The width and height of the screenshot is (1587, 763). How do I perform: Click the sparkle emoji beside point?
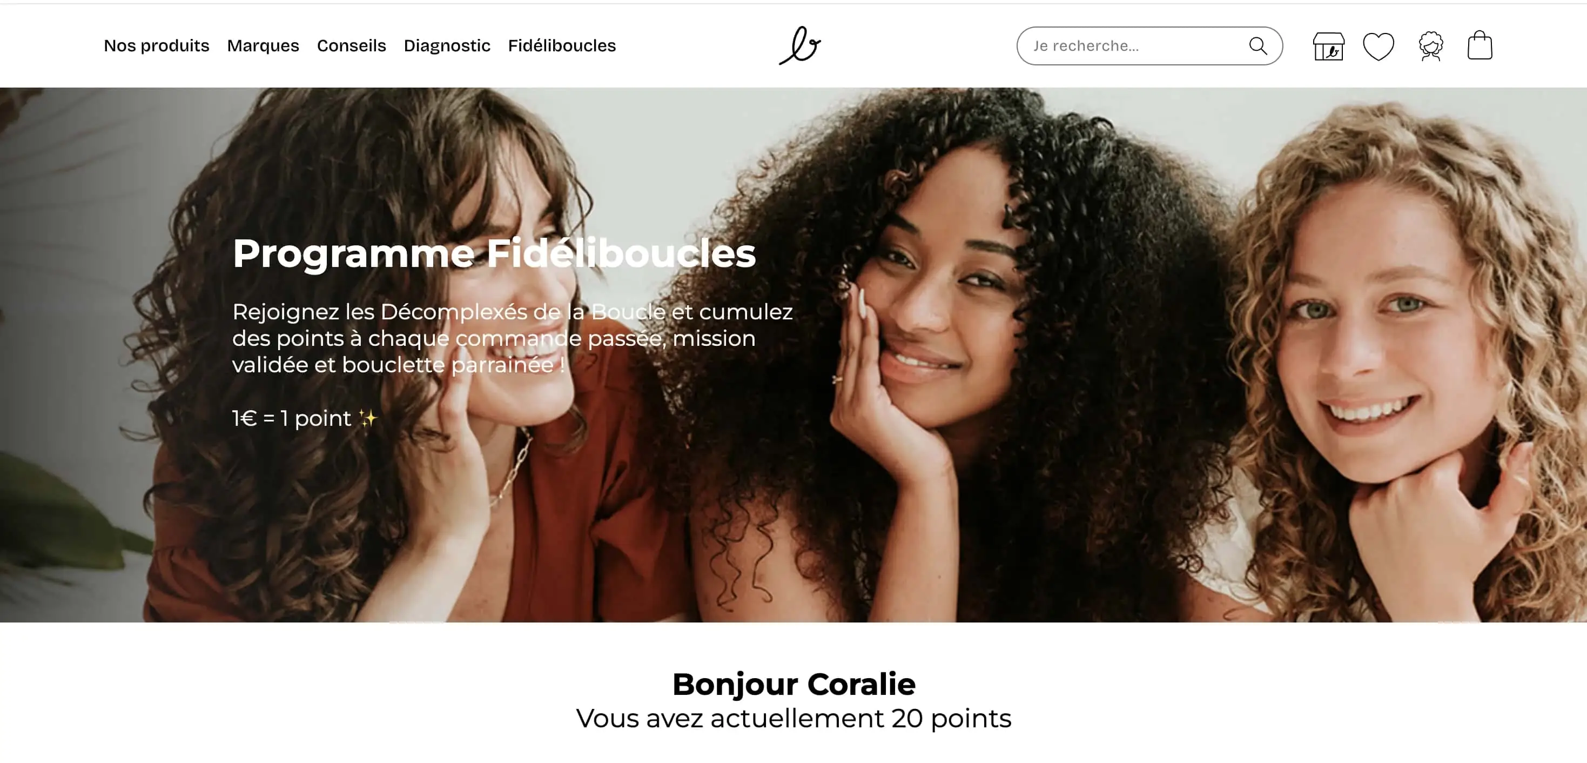coord(368,418)
